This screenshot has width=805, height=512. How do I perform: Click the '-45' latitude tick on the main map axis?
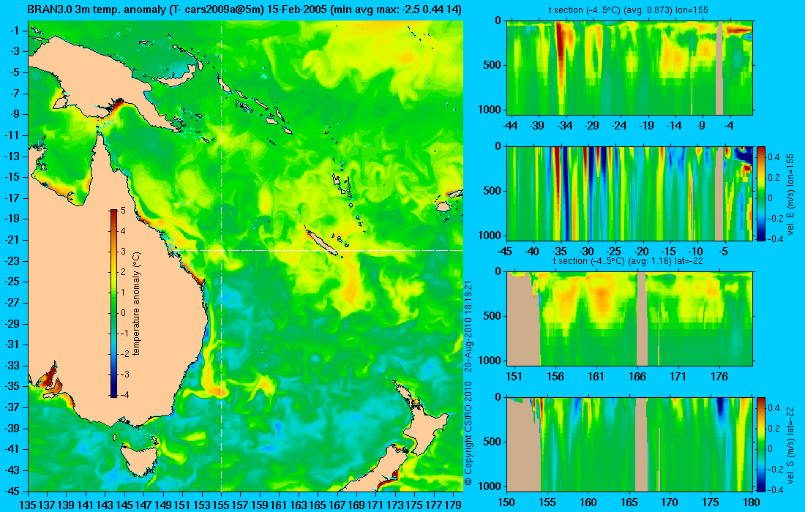(x=12, y=491)
